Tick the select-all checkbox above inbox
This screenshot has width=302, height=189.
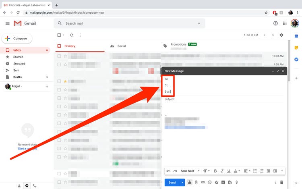[59, 35]
